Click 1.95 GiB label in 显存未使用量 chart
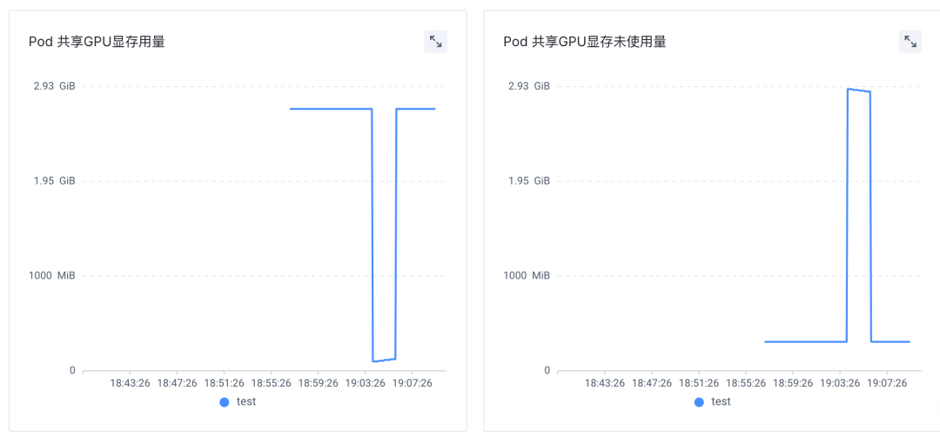 tap(529, 181)
